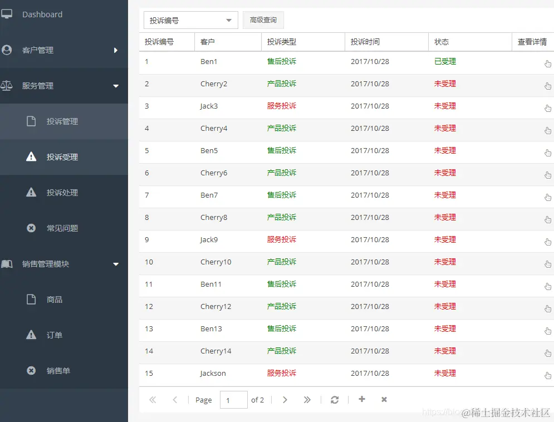Sort by the 投诉时间 column header

[386, 42]
